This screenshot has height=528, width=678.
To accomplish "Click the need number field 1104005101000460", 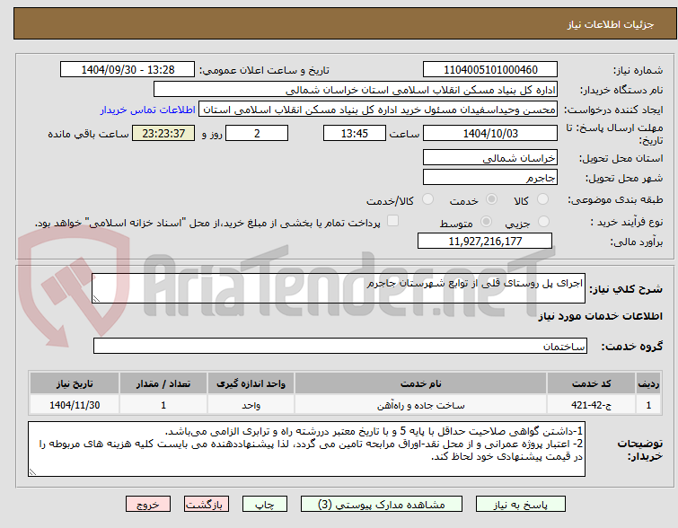I will (490, 70).
